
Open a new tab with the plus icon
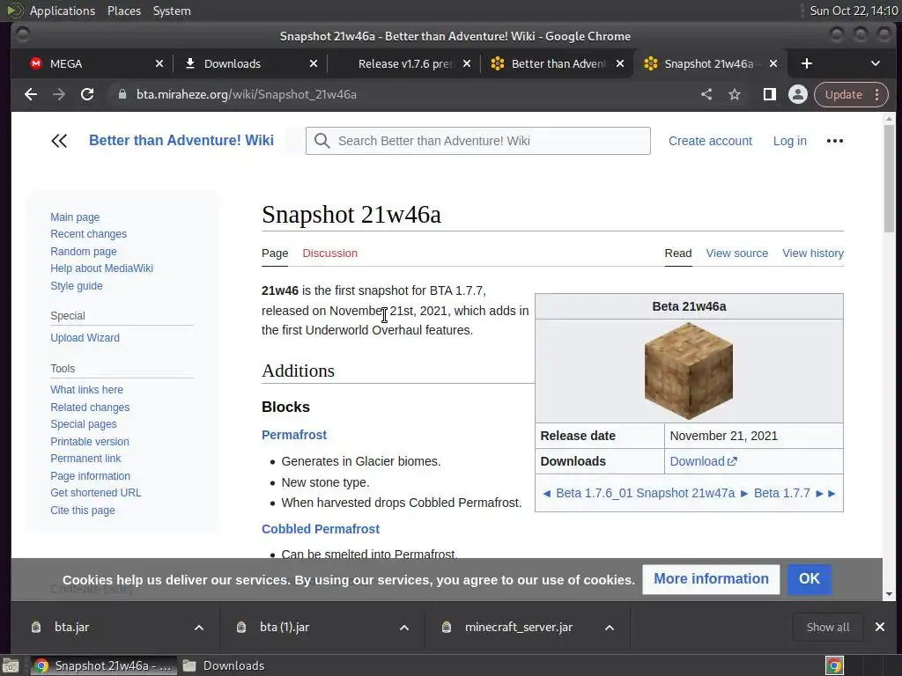point(807,63)
